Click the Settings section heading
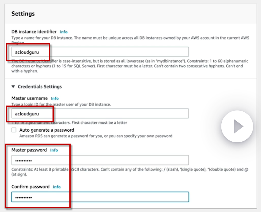The image size is (261, 212). click(x=23, y=13)
